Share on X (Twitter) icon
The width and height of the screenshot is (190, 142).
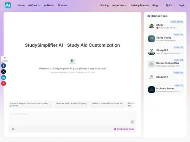pyautogui.click(x=4, y=72)
